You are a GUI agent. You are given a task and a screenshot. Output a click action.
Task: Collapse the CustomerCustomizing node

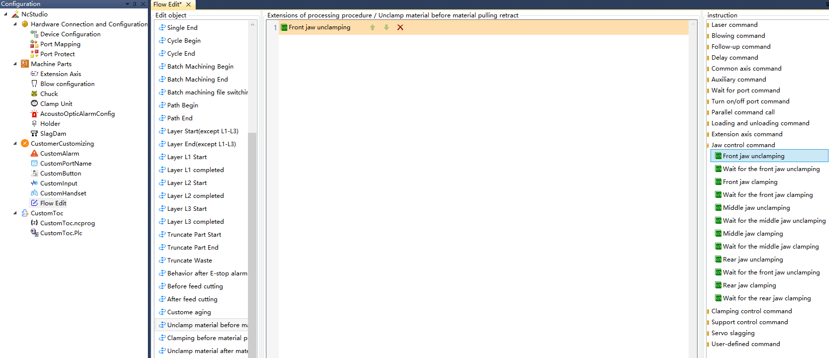[x=15, y=144]
